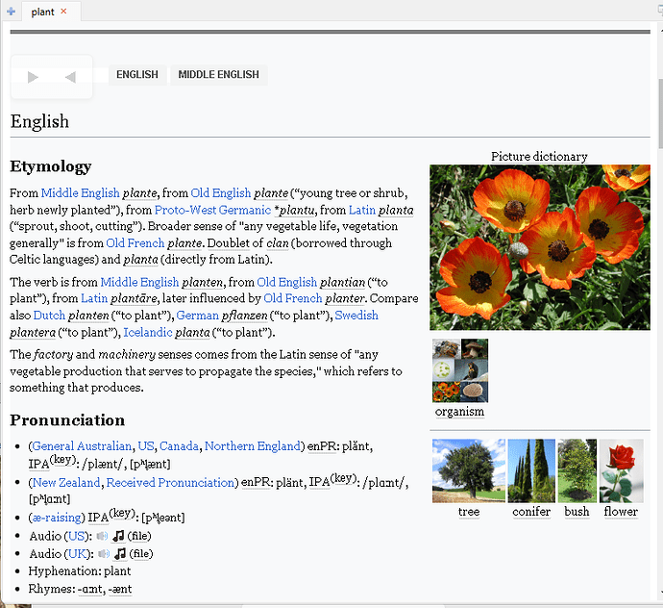Open the red rose flower thumbnail

(x=621, y=470)
